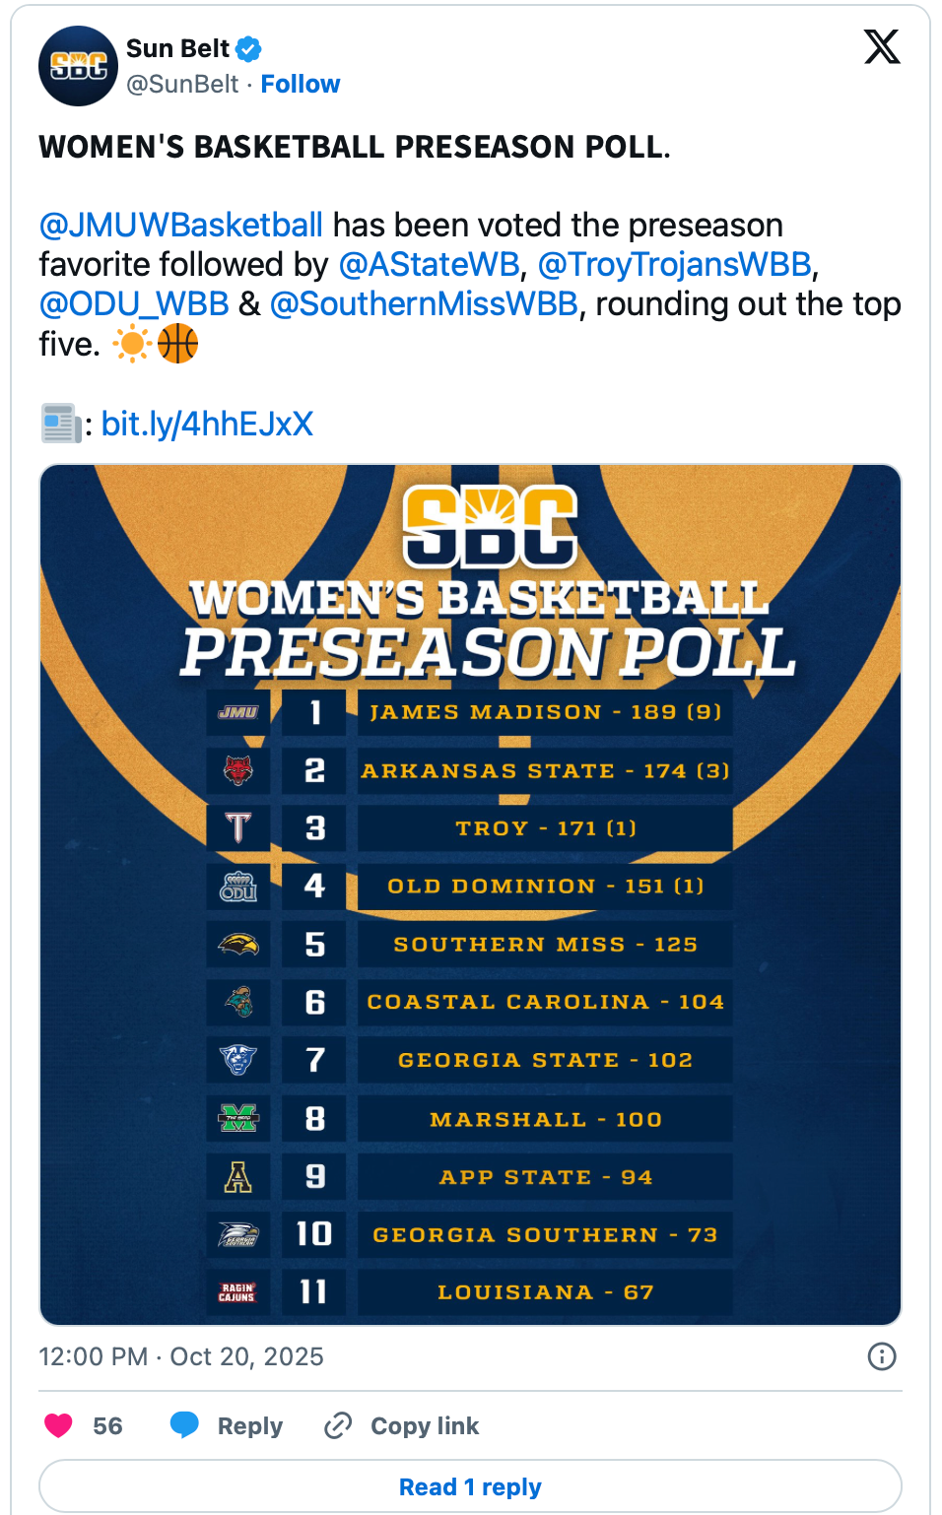Click the Copy link text button
Screen dimensions: 942x1515
pyautogui.click(x=425, y=1425)
